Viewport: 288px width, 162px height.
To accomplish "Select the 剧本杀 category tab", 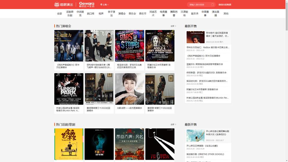I will click(195, 13).
